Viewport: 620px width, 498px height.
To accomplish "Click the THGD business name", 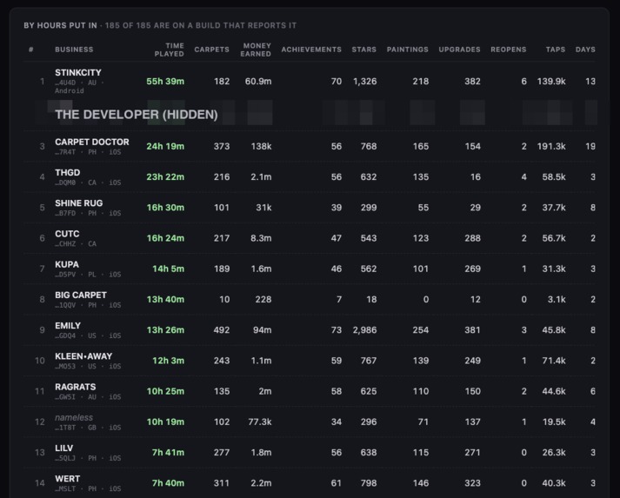I will coord(68,173).
